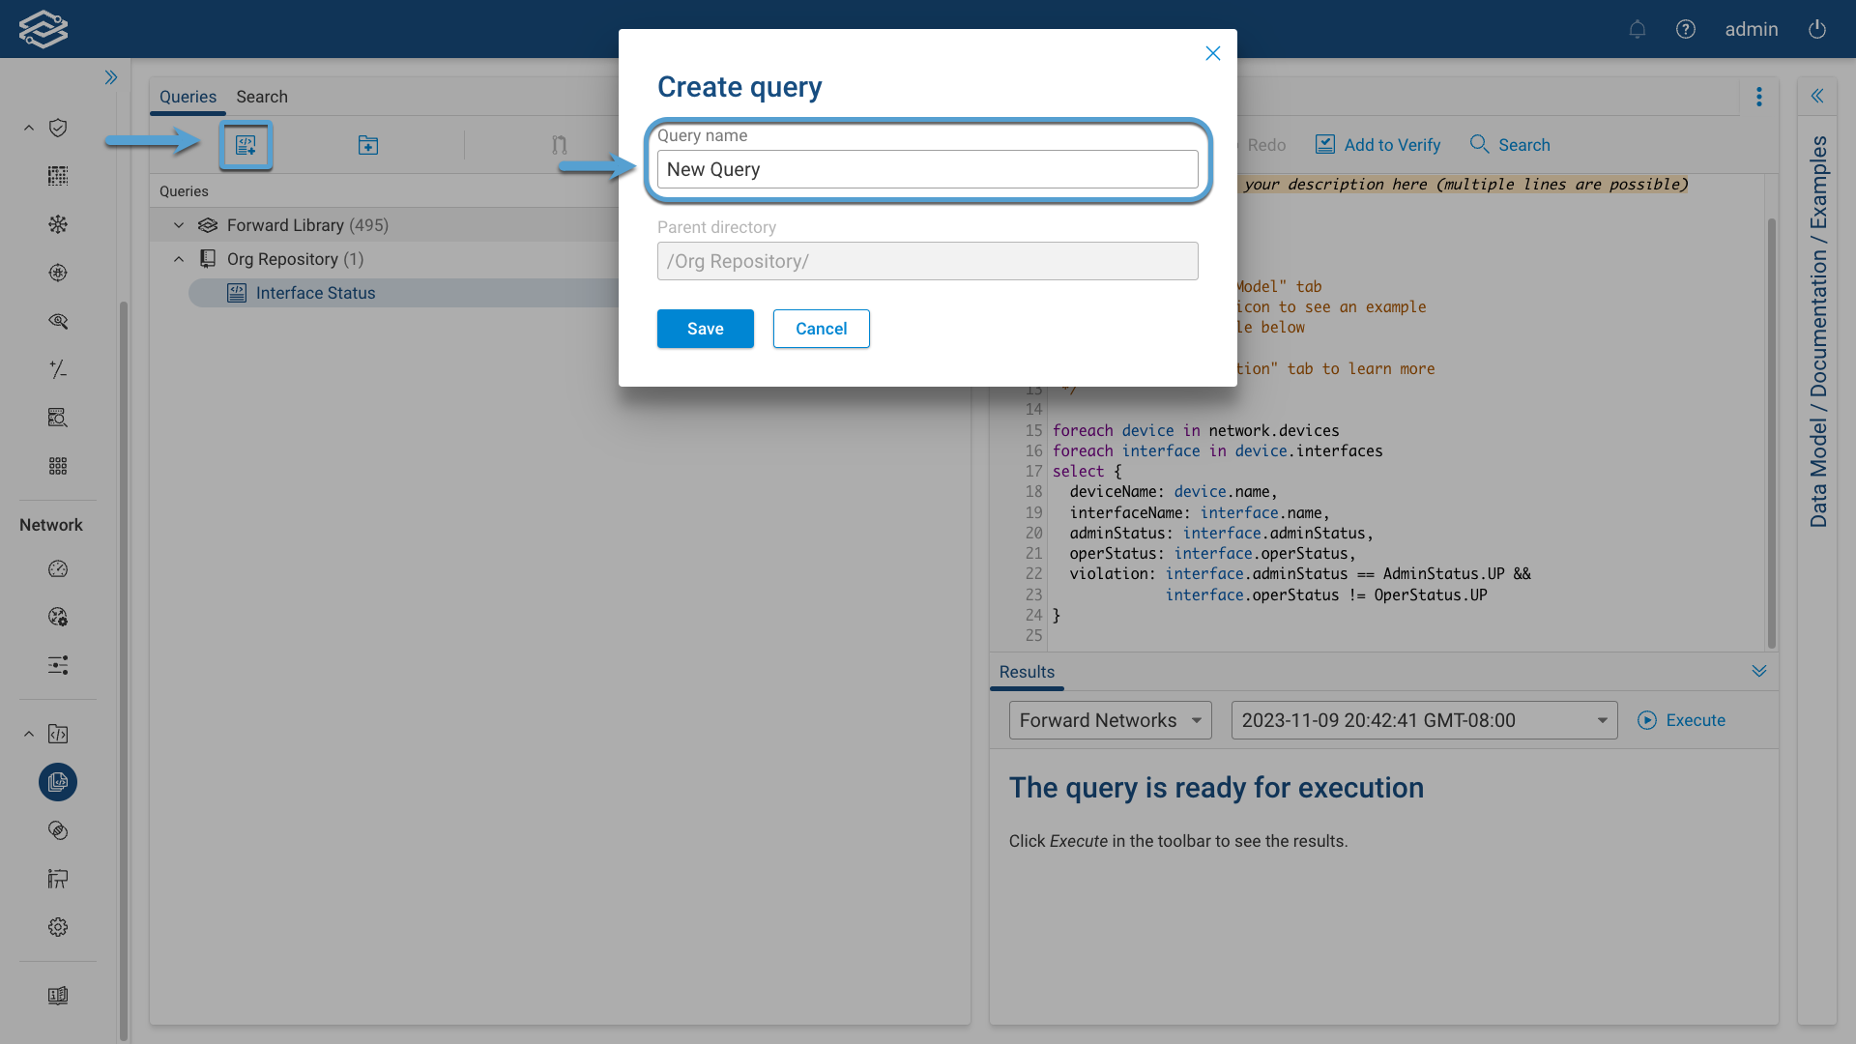1856x1044 pixels.
Task: Create a new query using the toolbar icon
Action: 246,145
